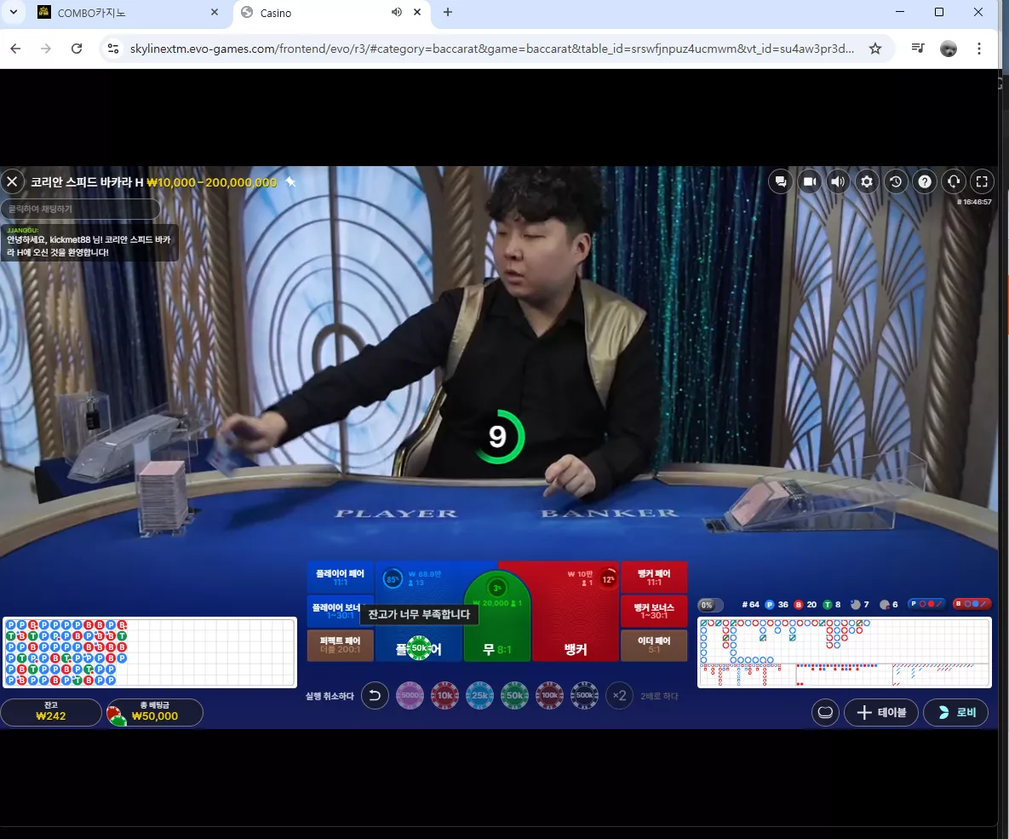Open bet history clock icon

[896, 181]
